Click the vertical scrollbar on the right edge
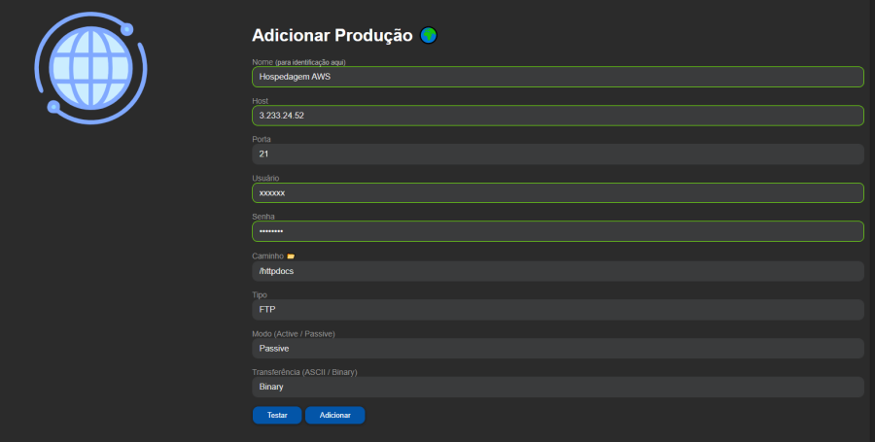Image resolution: width=875 pixels, height=442 pixels. click(870, 194)
